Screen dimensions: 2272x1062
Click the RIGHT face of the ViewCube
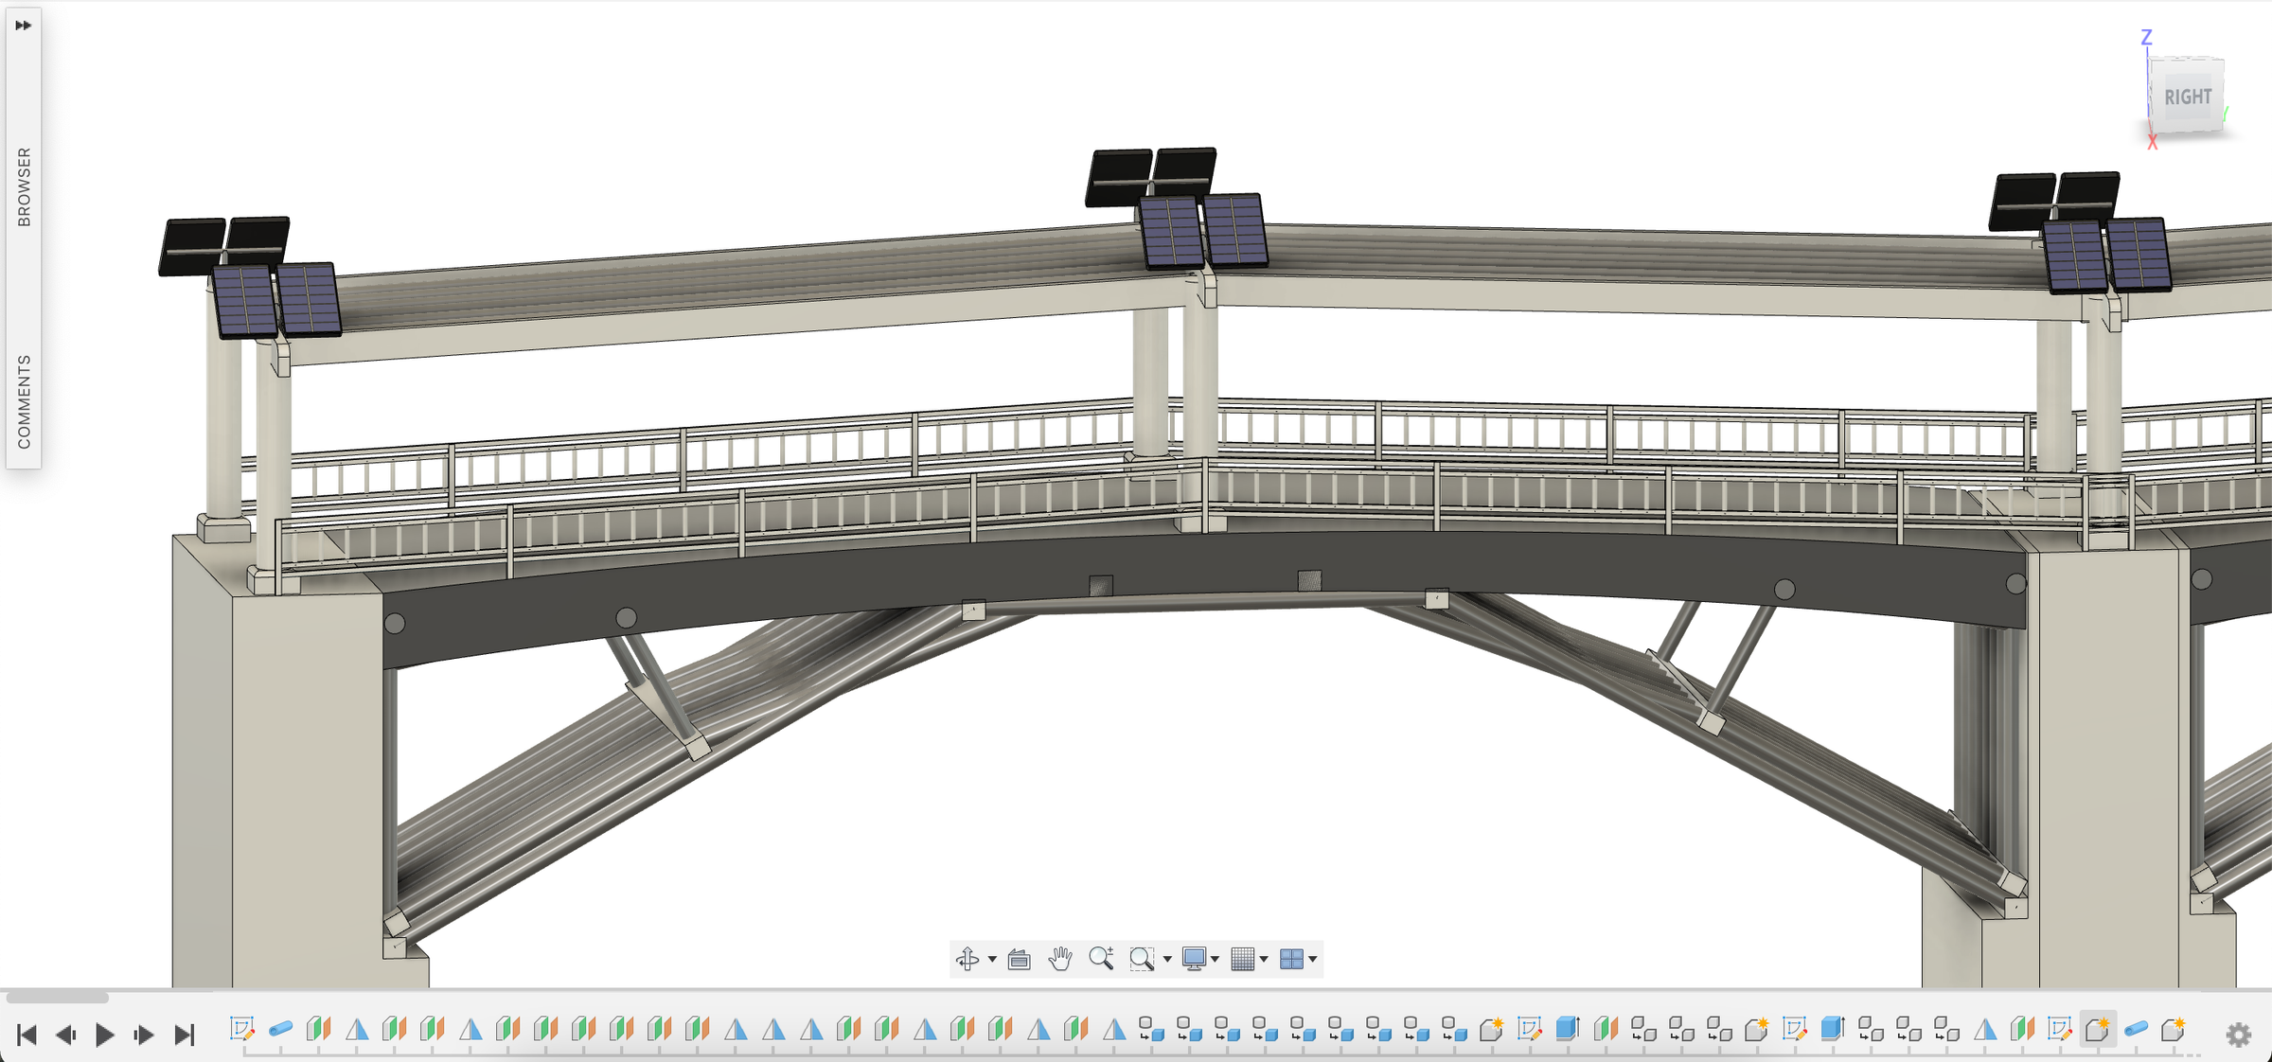(x=2189, y=96)
